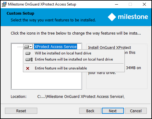
Task: Click the drive-with-subfeatures icon for entire feature install
Action: pos(29,59)
